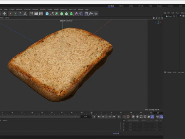Image resolution: width=185 pixels, height=139 pixels.
Task: Click the Subdivision Surface generator icon
Action: (57, 14)
